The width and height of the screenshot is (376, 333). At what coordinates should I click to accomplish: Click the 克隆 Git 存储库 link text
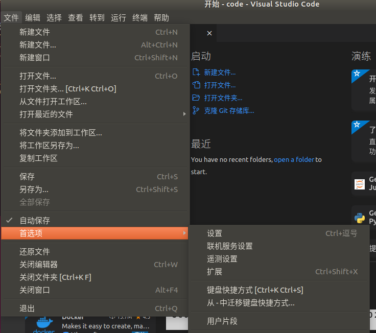[x=229, y=110]
